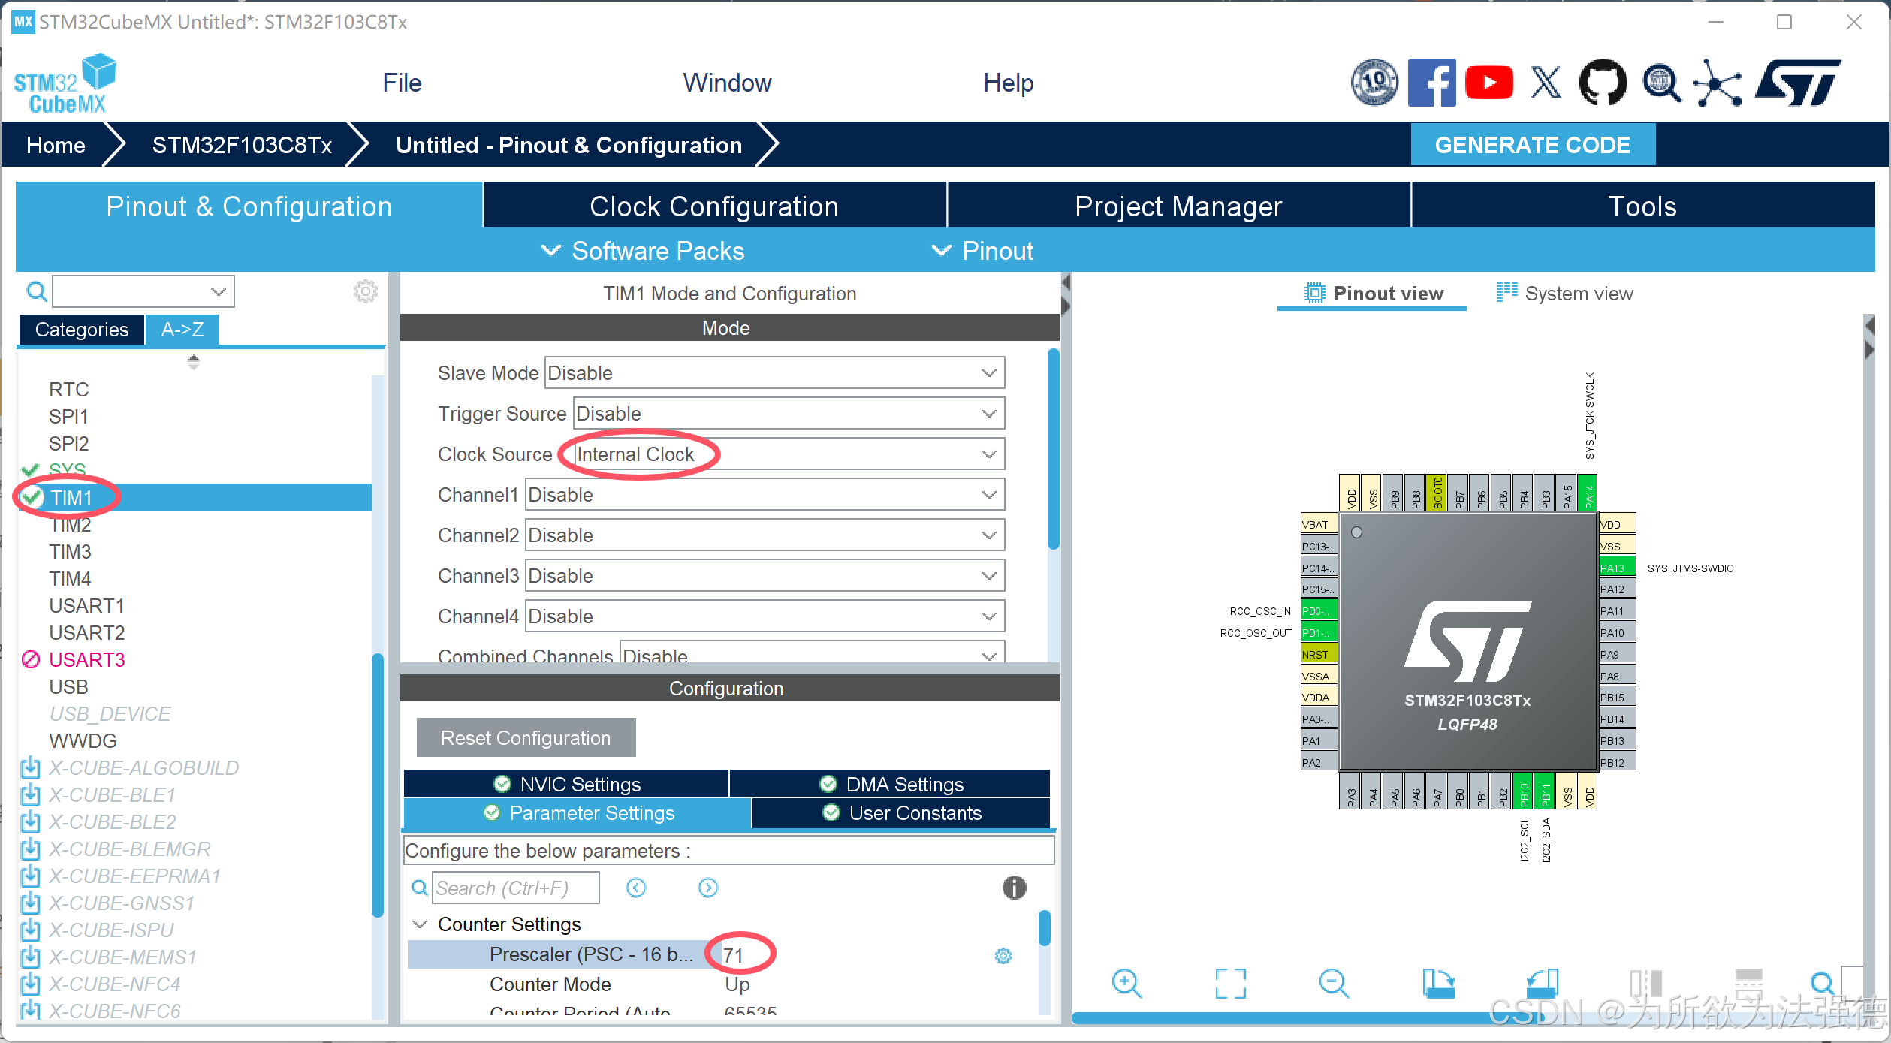
Task: Click the fit-to-screen frame icon
Action: 1229,982
